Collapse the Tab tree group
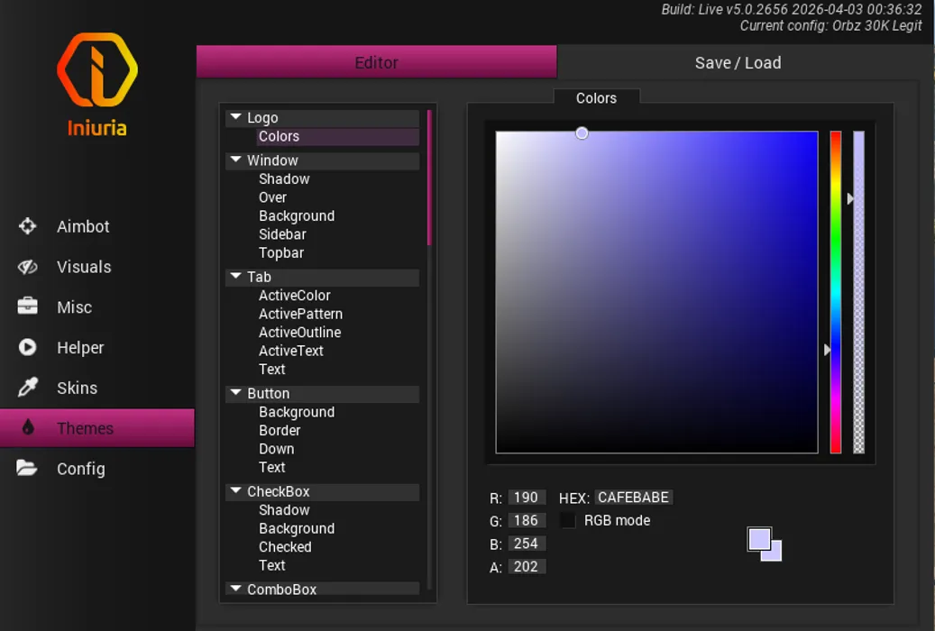This screenshot has height=631, width=935. [x=236, y=276]
